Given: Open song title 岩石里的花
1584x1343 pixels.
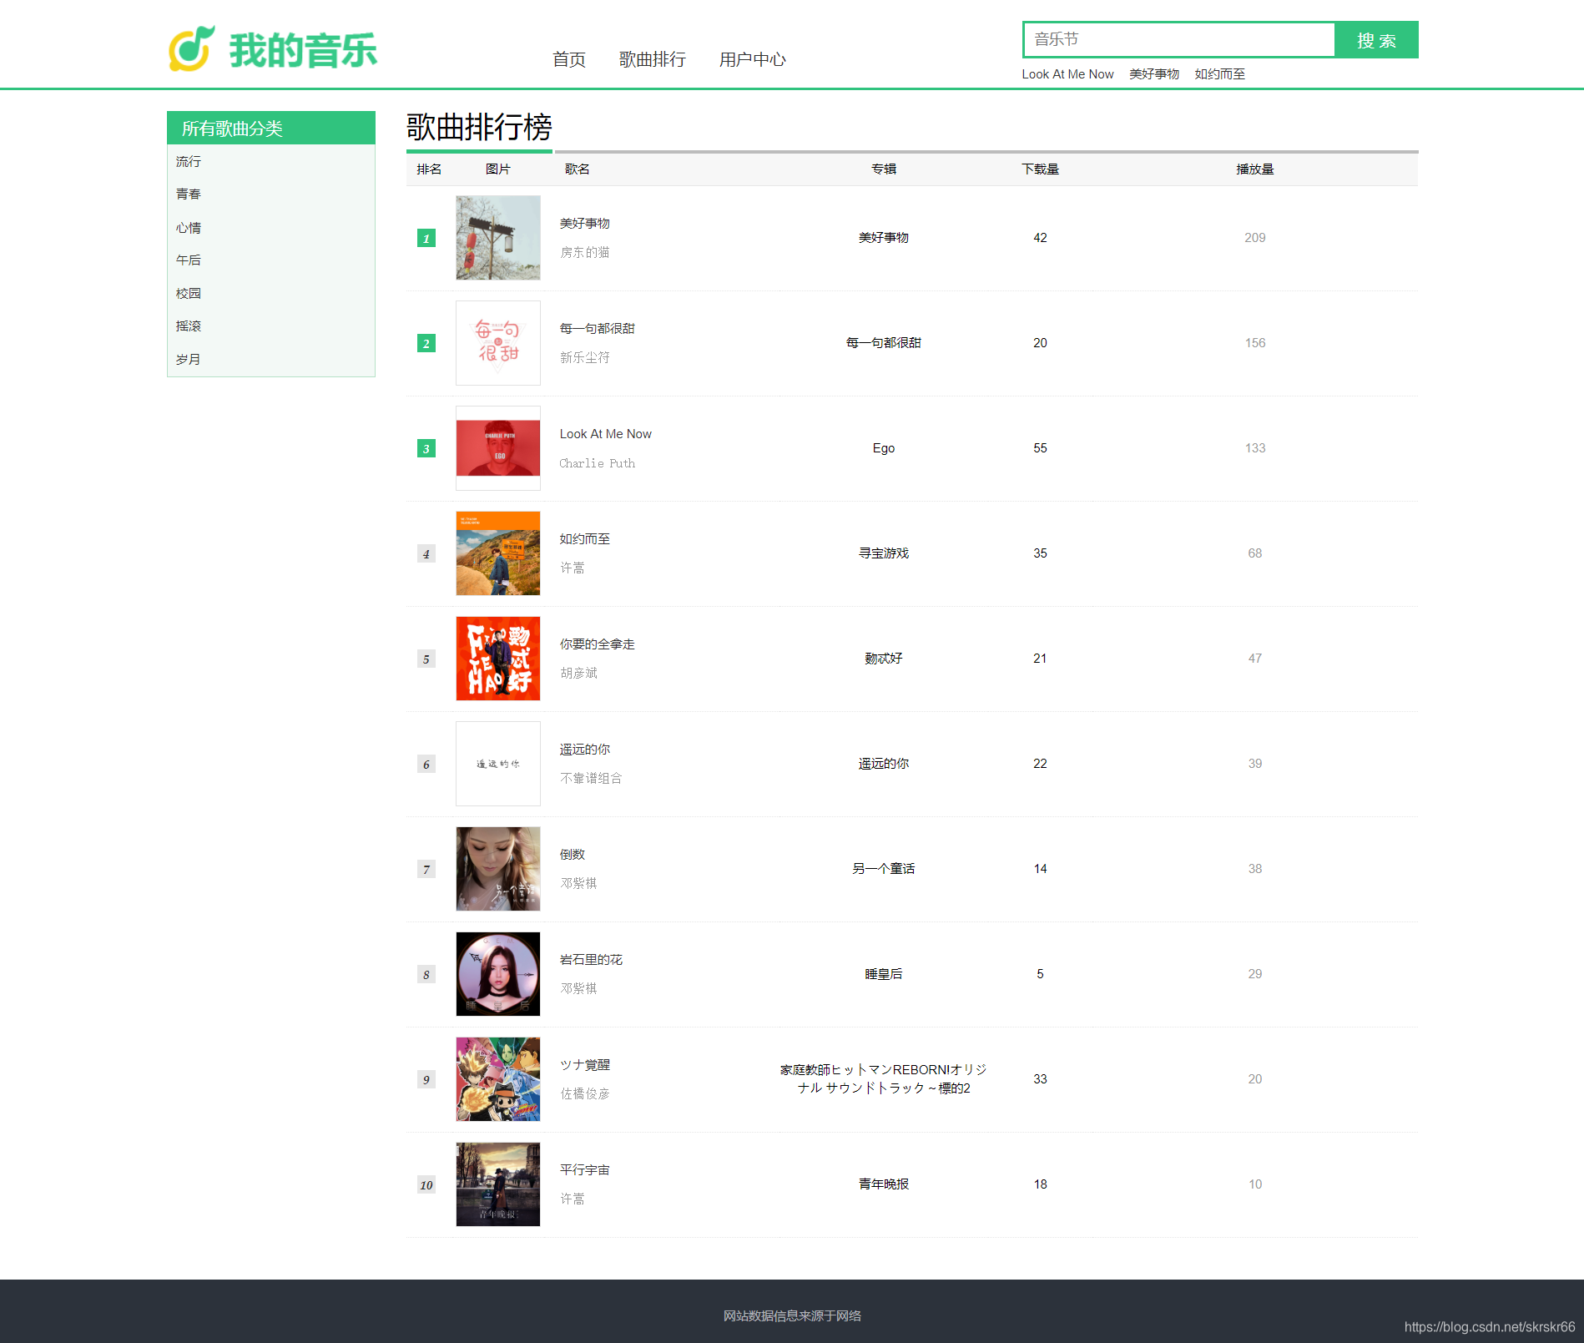Looking at the screenshot, I should (x=591, y=960).
